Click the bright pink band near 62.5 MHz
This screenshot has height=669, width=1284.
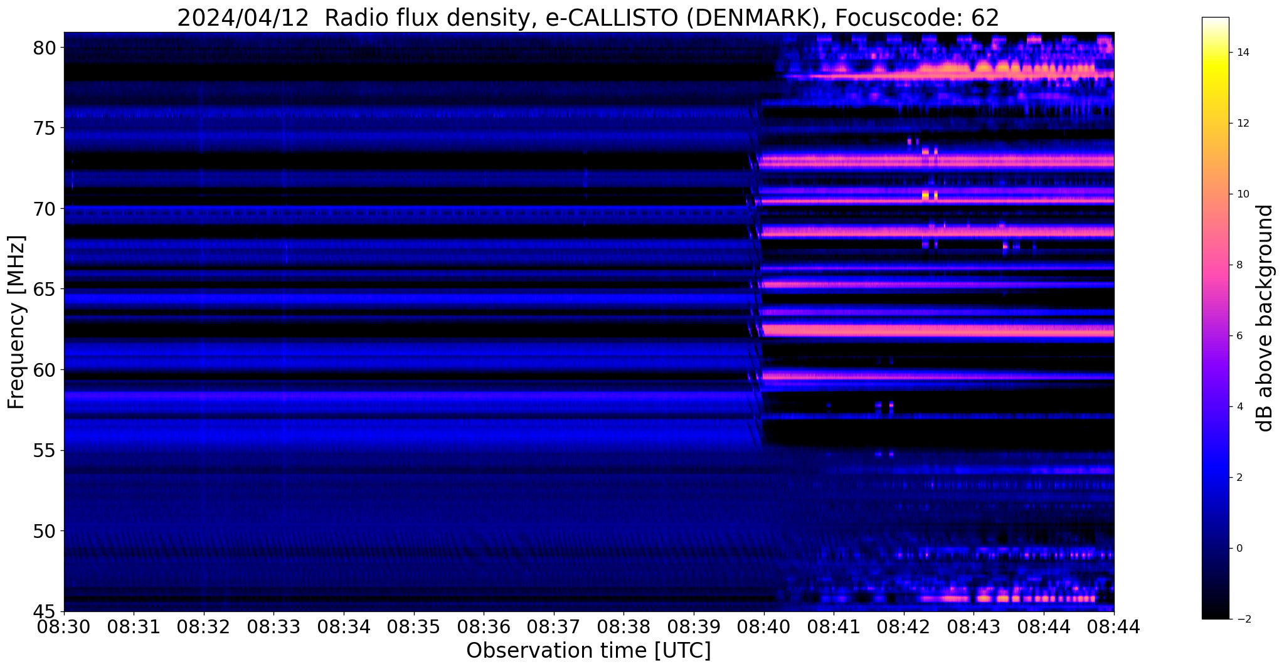click(x=937, y=330)
